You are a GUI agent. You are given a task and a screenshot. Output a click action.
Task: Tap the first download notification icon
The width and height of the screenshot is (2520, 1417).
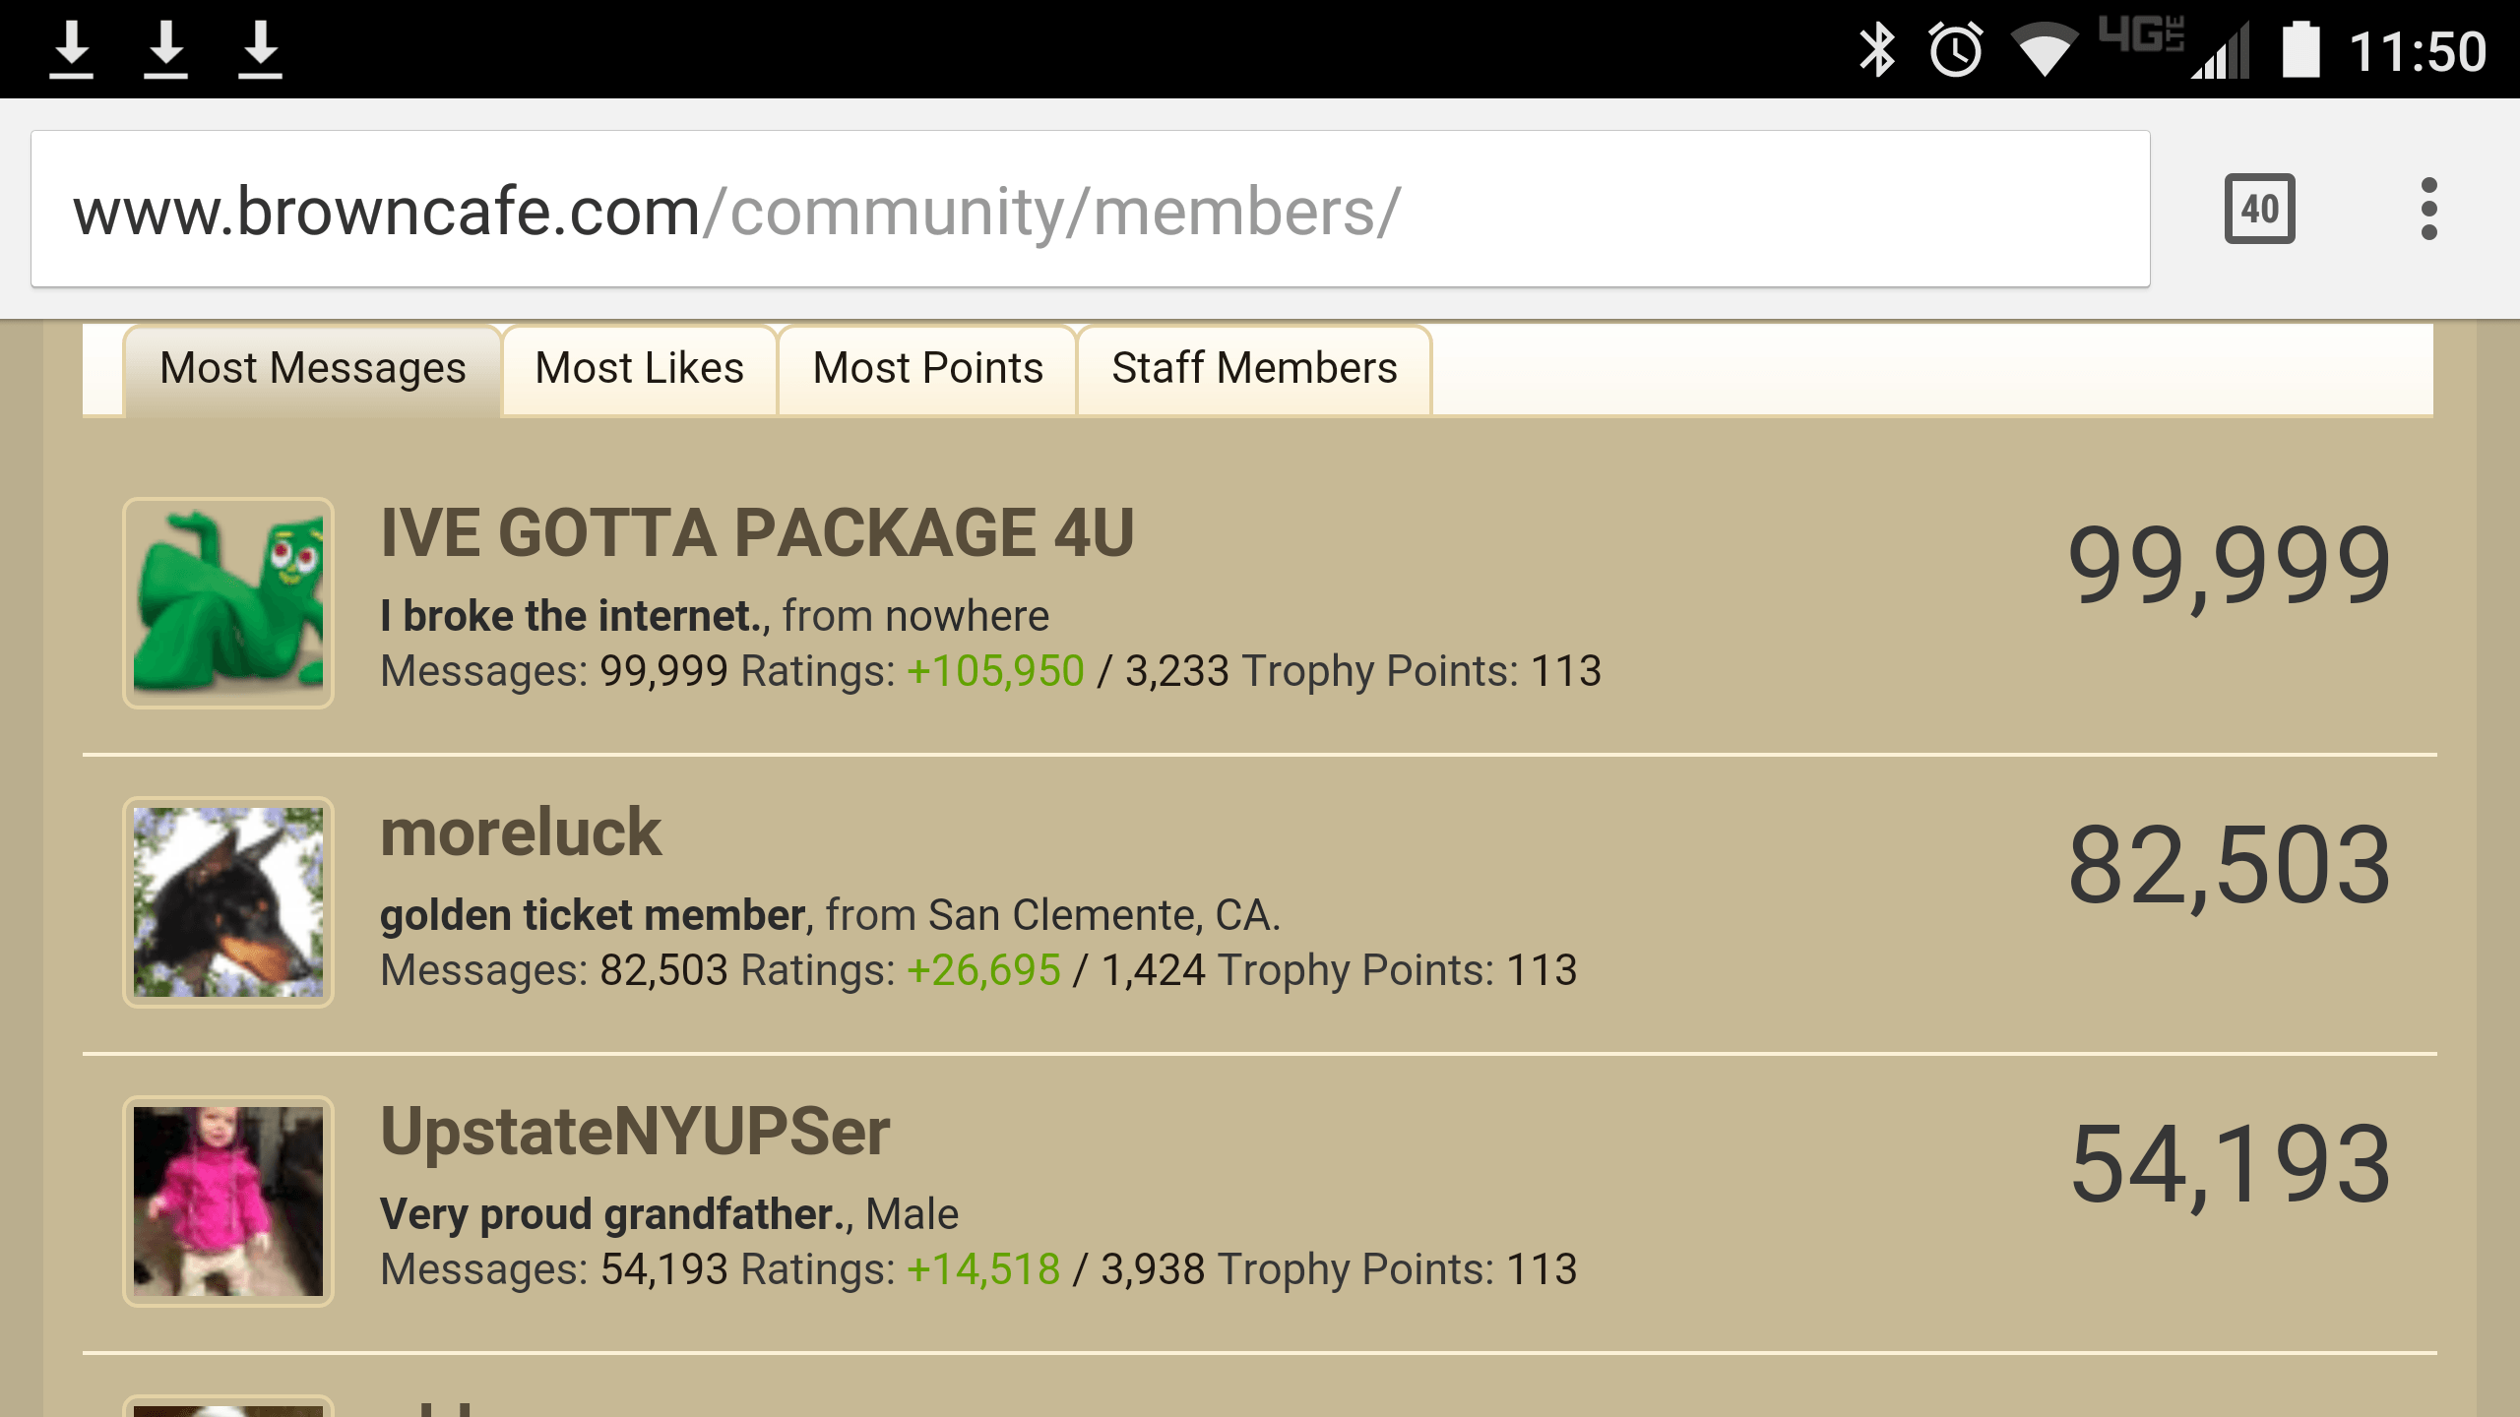(x=71, y=49)
